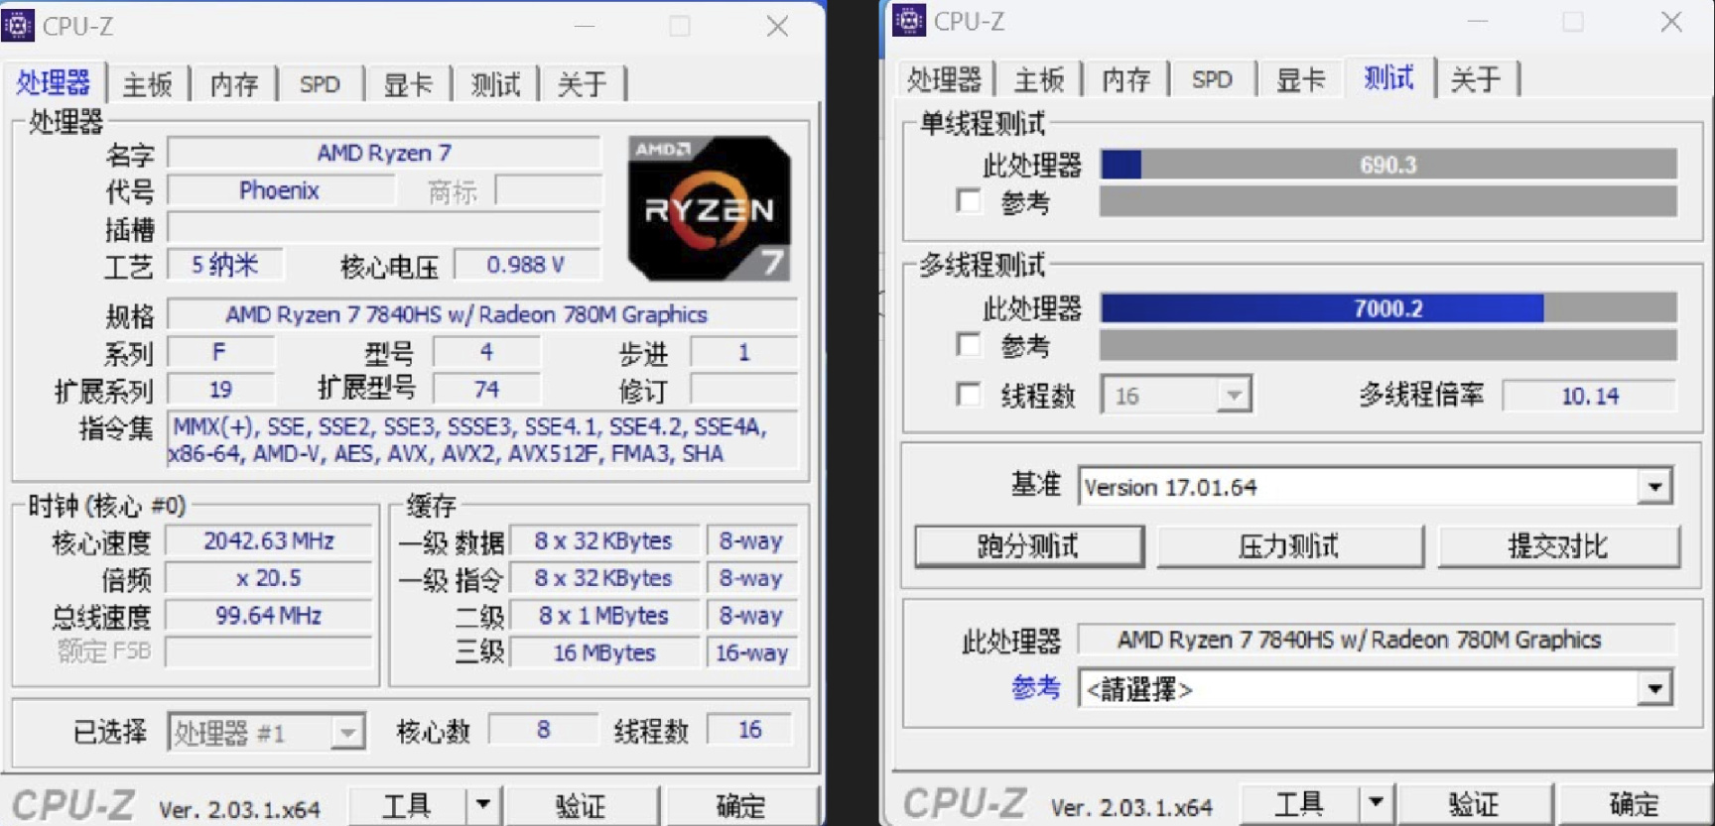Click the AMD Ryzen 7 logo image
1715x826 pixels.
pyautogui.click(x=709, y=208)
